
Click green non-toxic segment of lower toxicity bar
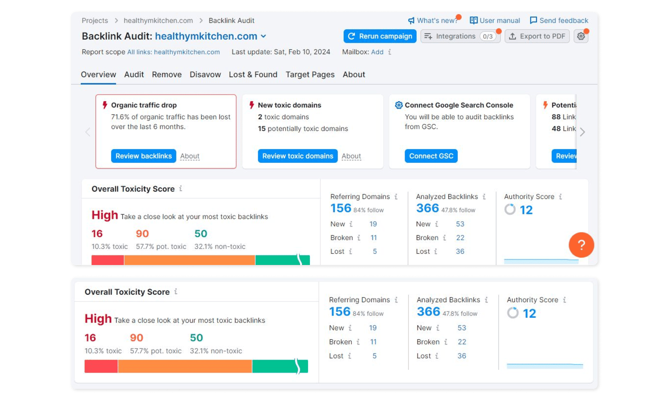280,366
